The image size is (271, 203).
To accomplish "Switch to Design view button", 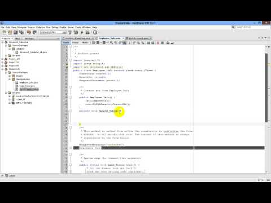I will pyautogui.click(x=75, y=43).
